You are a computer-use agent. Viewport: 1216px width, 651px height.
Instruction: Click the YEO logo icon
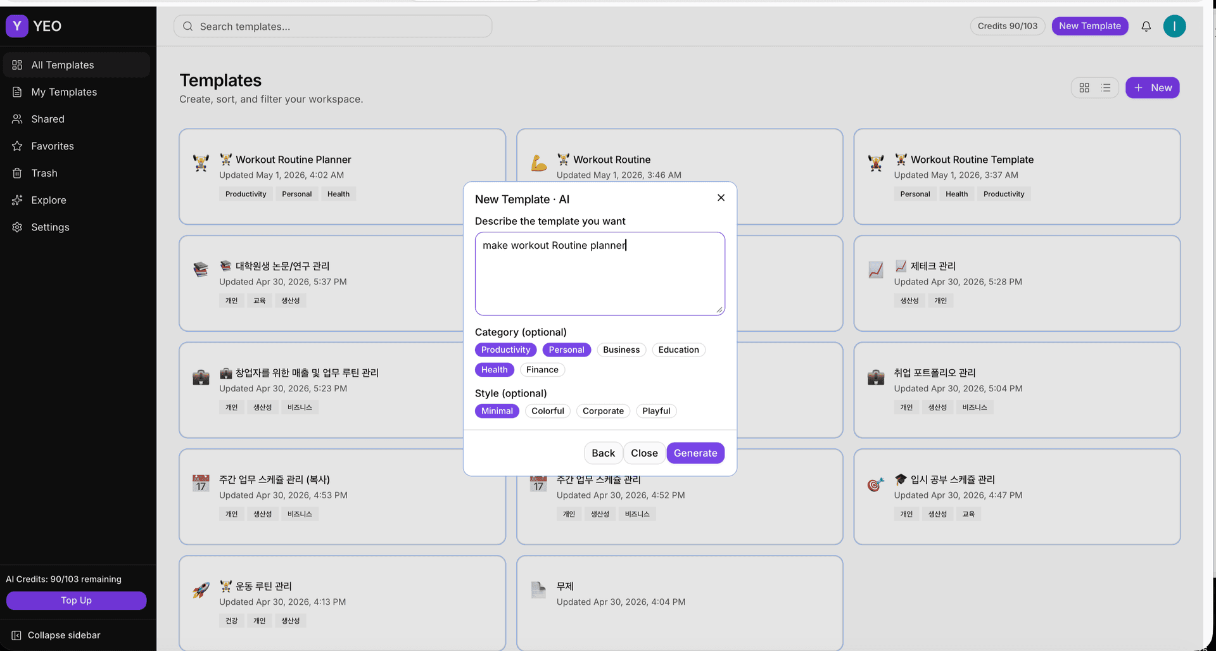point(17,26)
